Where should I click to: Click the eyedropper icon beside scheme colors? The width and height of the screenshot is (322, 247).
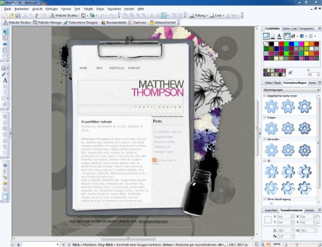tap(290, 73)
